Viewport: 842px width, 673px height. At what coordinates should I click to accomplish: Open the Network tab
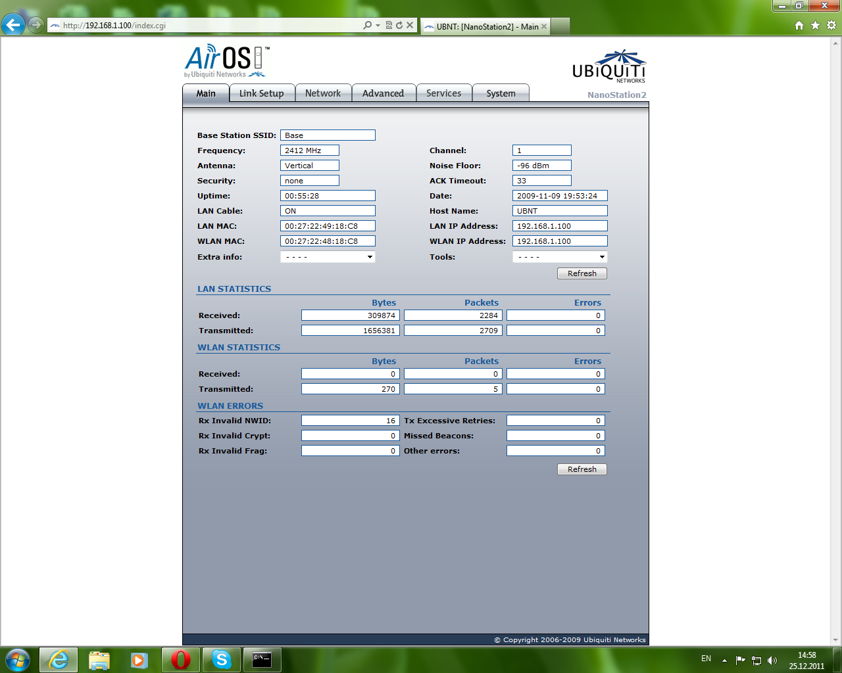click(x=323, y=93)
